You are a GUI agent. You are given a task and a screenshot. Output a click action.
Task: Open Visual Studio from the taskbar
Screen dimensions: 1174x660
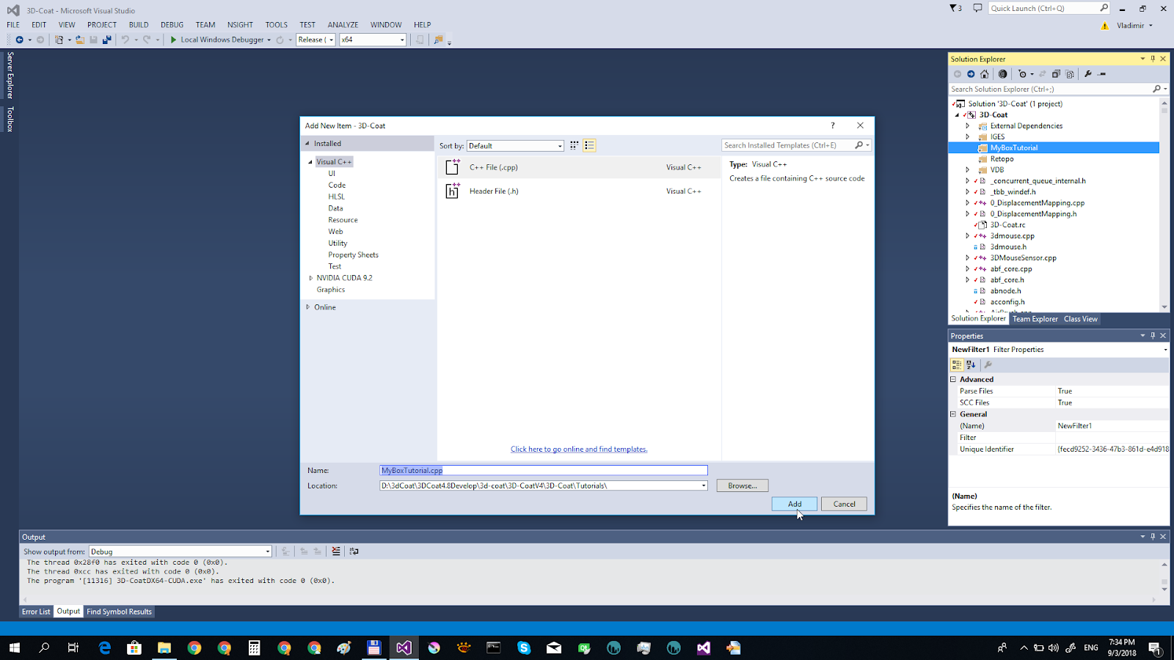click(404, 648)
